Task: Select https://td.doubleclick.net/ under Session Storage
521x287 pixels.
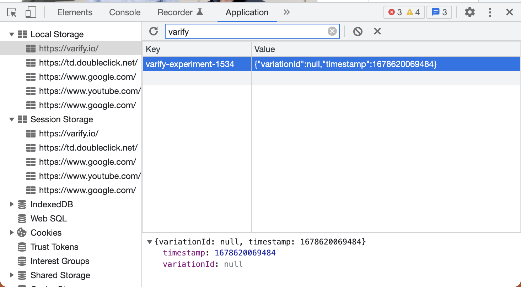Action: click(71, 148)
